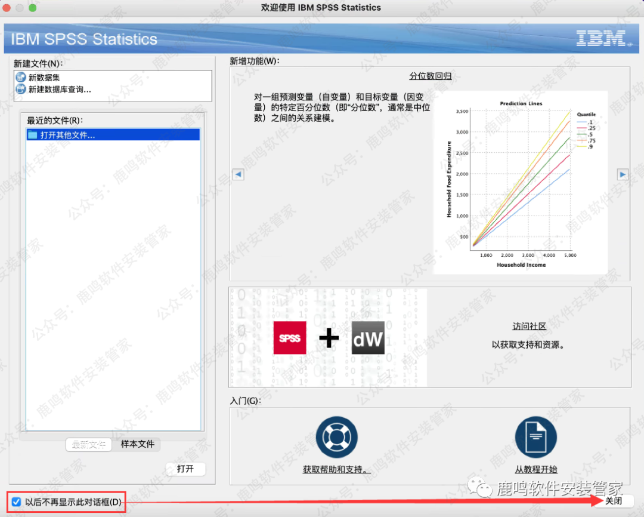Click the folder icon for 打开其他文件

(32, 135)
